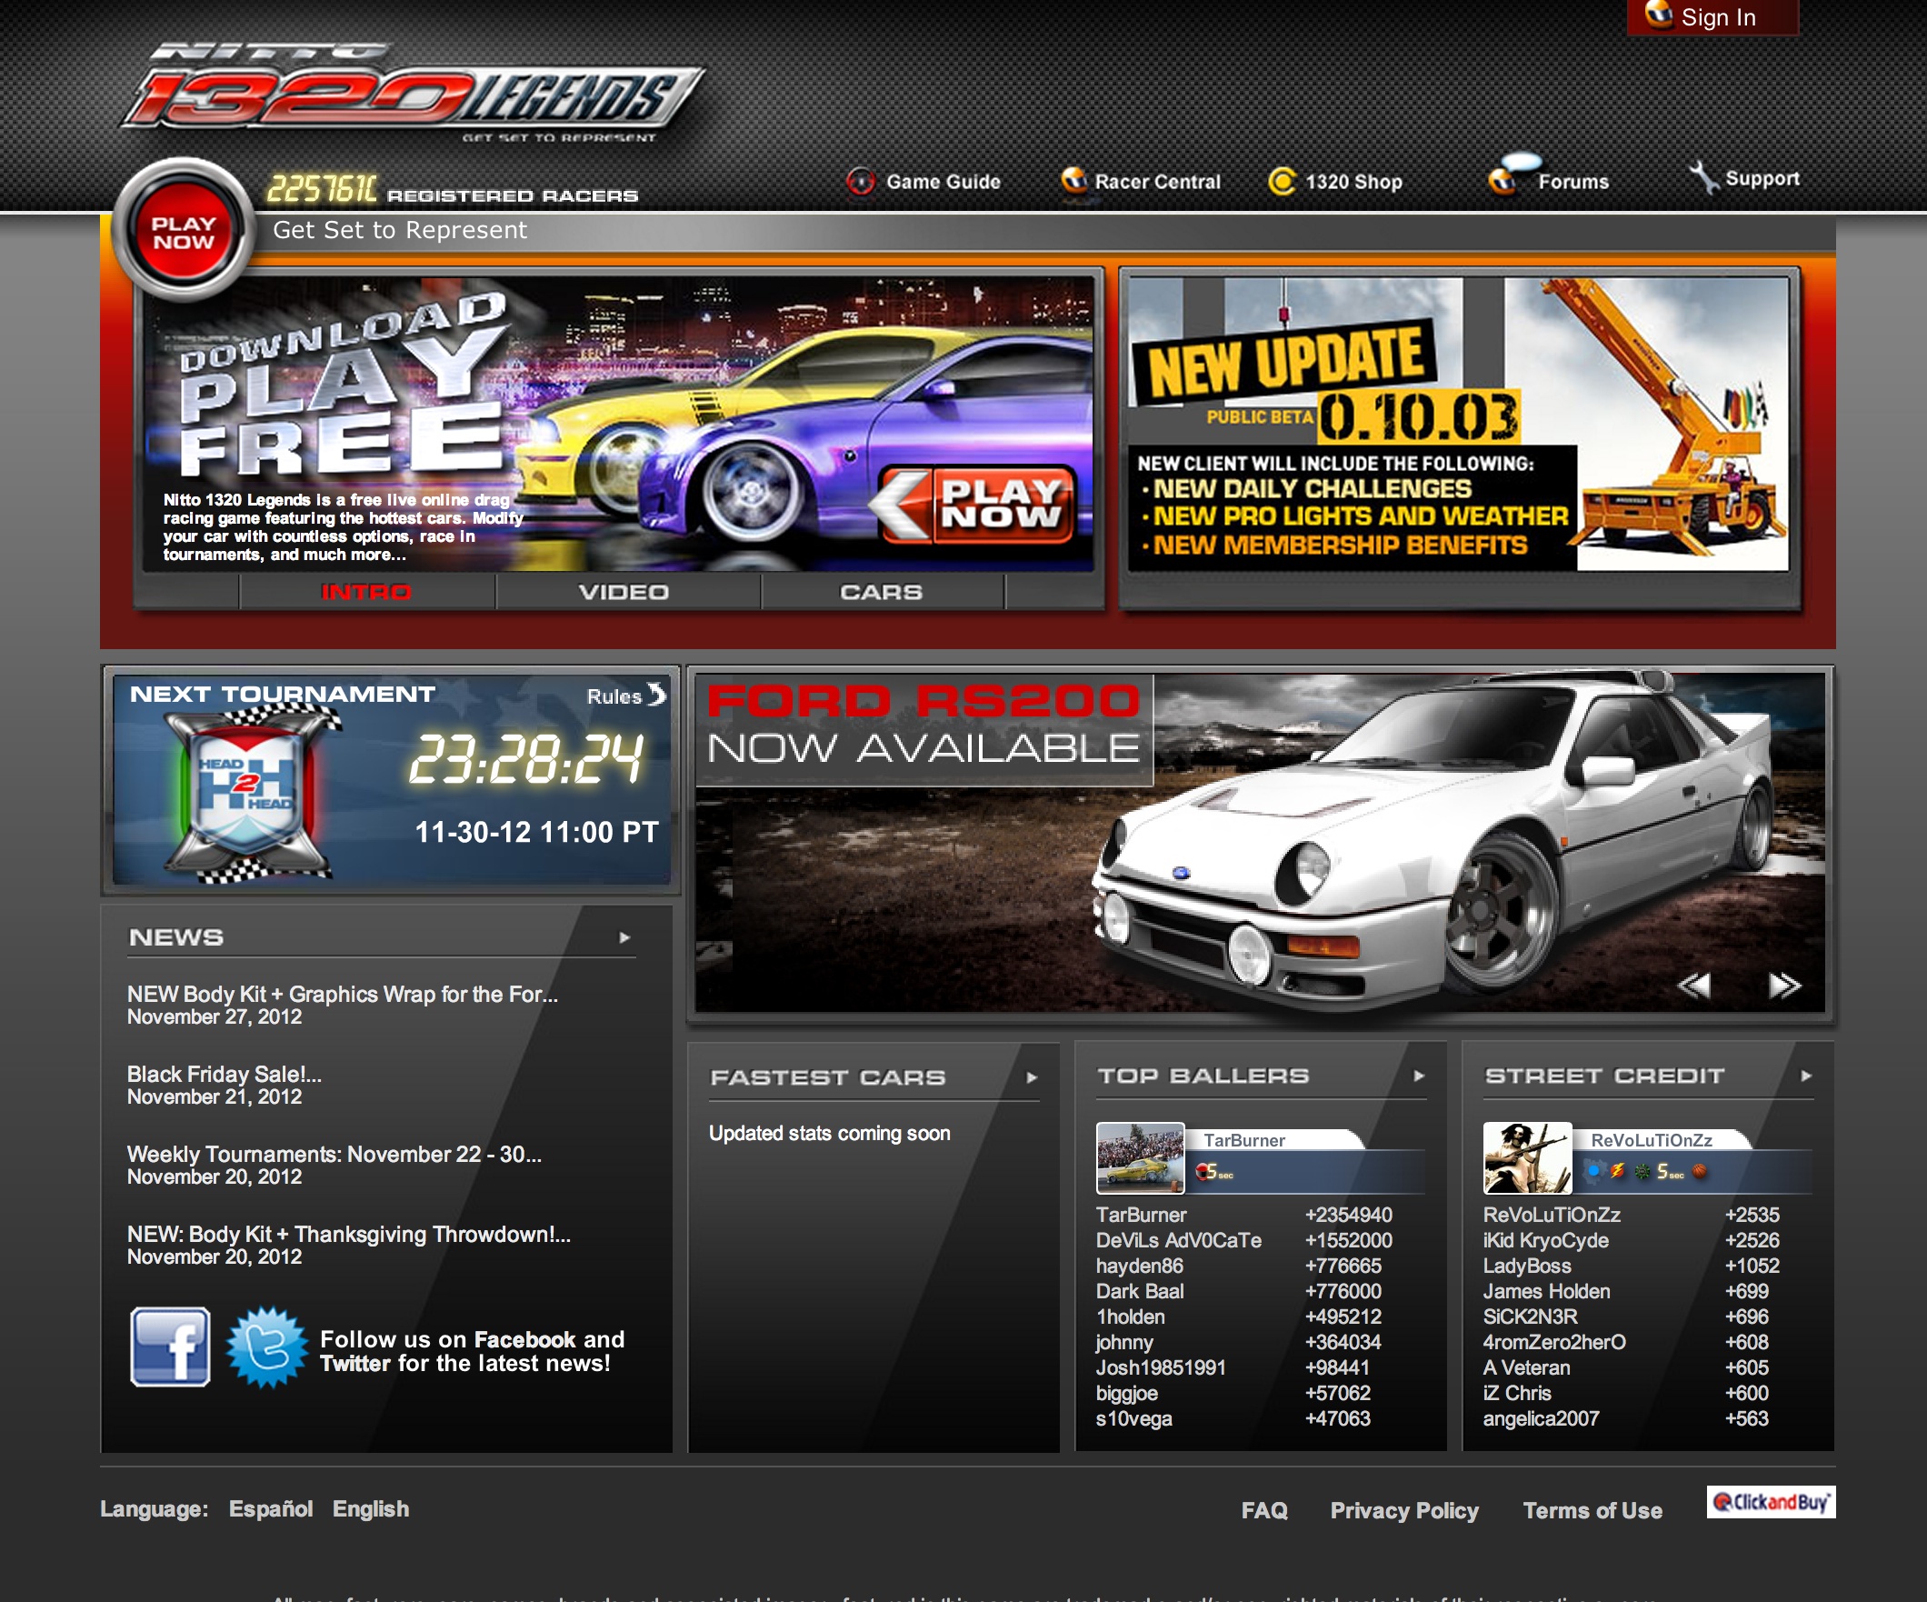Screen dimensions: 1927x1602
Task: Switch to the INTRO tab
Action: click(x=366, y=592)
